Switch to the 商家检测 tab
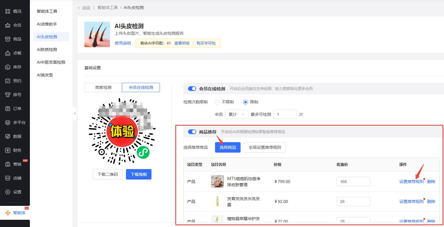 click(x=103, y=87)
